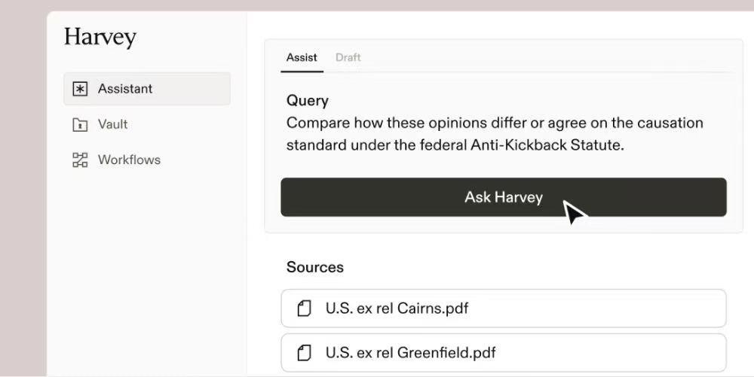Click the word "federal" in the query

click(443, 145)
